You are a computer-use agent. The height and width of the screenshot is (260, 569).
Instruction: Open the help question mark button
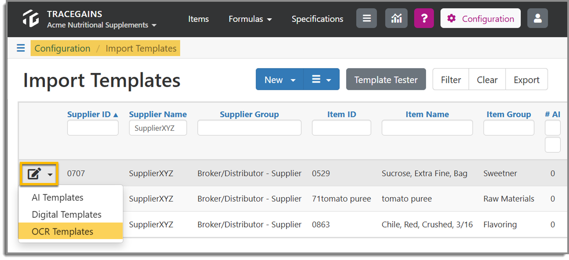(424, 18)
